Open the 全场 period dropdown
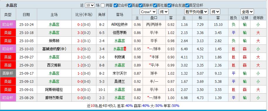This screenshot has width=268, height=111. [247, 12]
